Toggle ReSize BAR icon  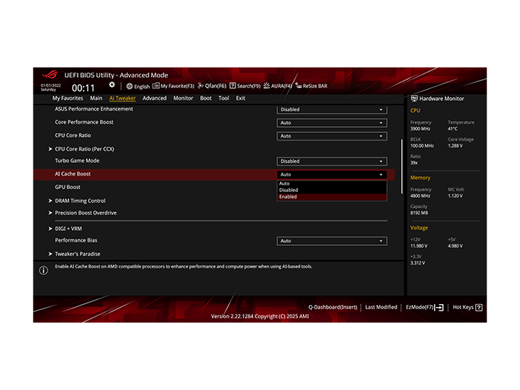[x=298, y=86]
